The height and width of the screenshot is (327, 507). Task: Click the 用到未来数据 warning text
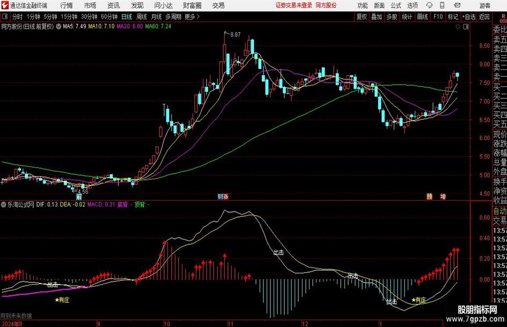[16, 316]
